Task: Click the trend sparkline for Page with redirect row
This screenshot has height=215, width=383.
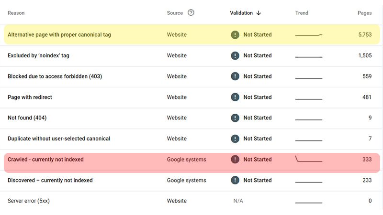Action: 309,99
